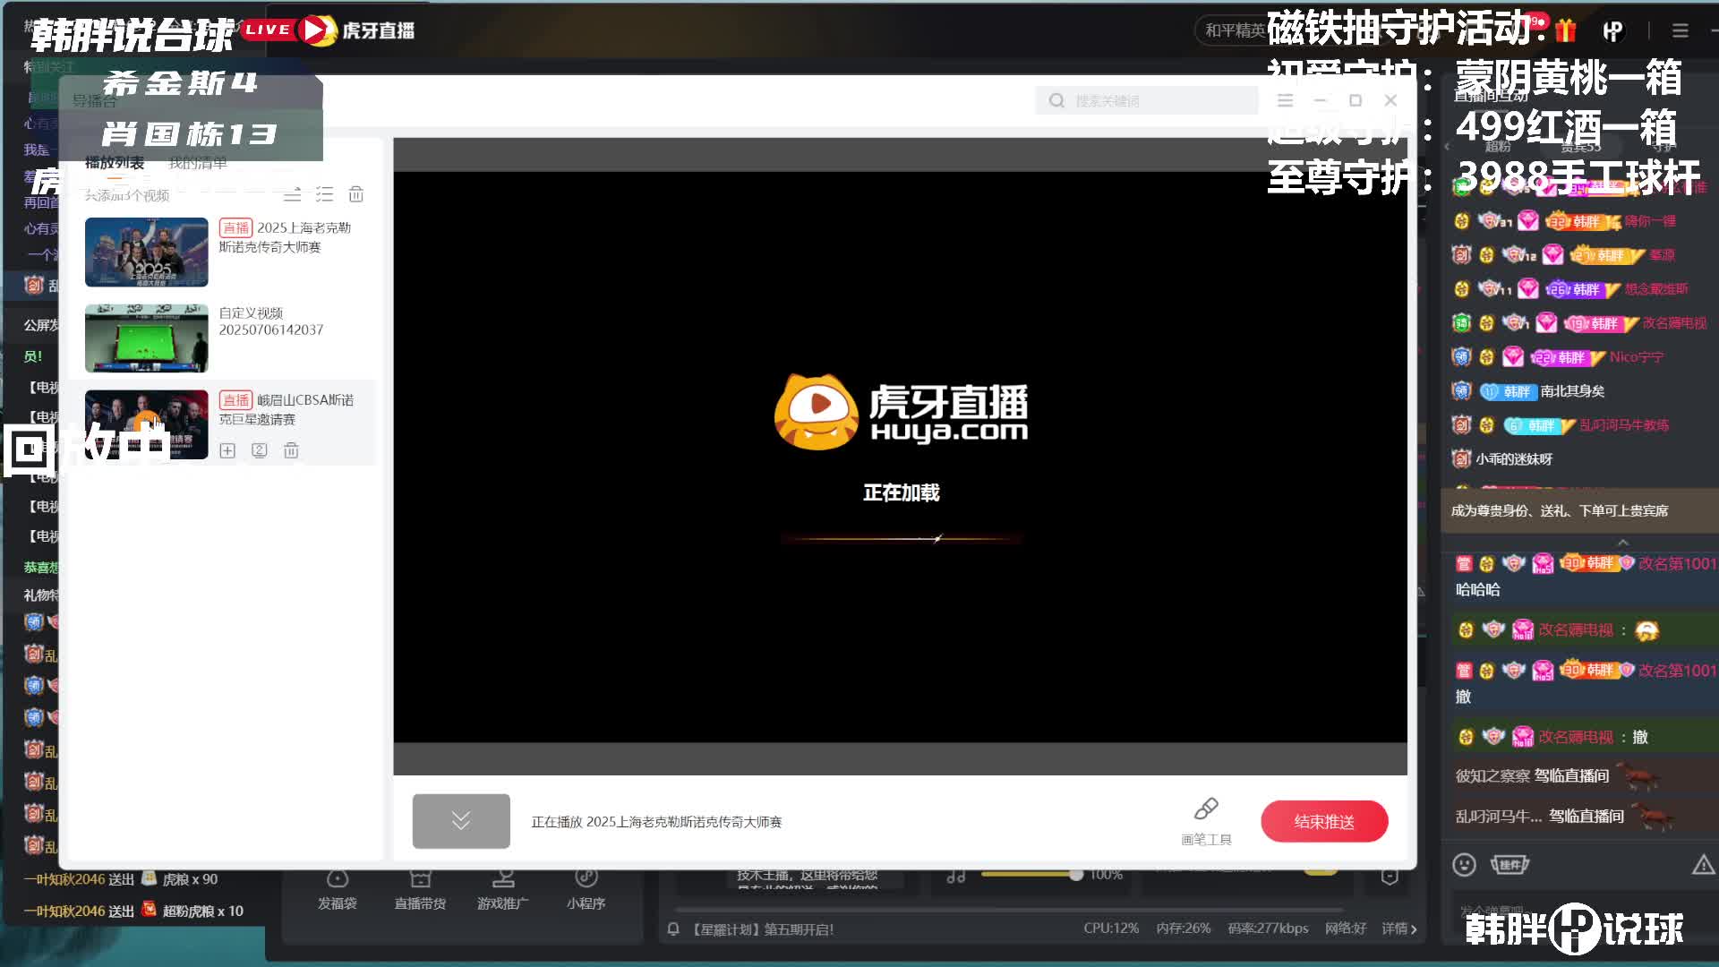This screenshot has height=967, width=1719.
Task: Expand 详情 details in status bar
Action: click(1398, 928)
